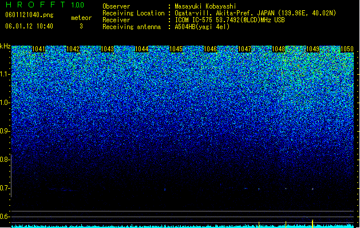Click the 1046 time marker label

click(210, 49)
